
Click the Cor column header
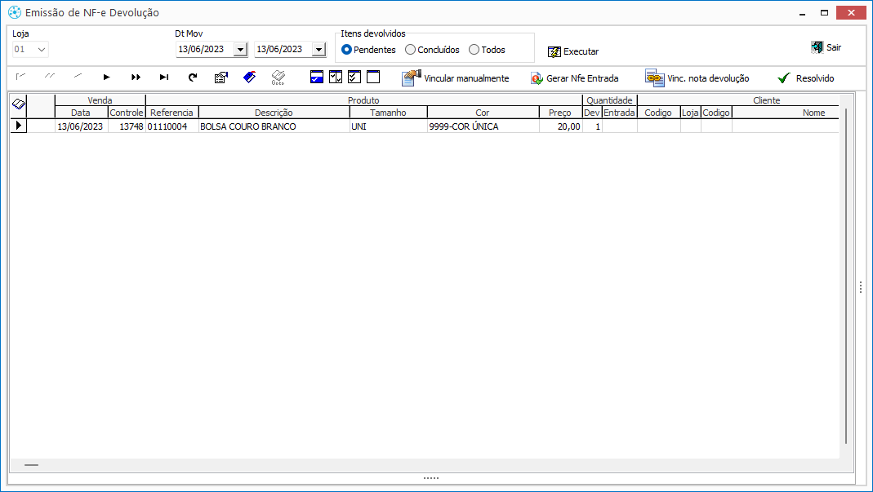[x=483, y=113]
